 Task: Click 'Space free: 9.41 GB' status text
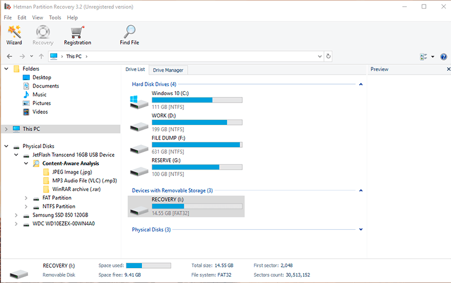(x=120, y=275)
